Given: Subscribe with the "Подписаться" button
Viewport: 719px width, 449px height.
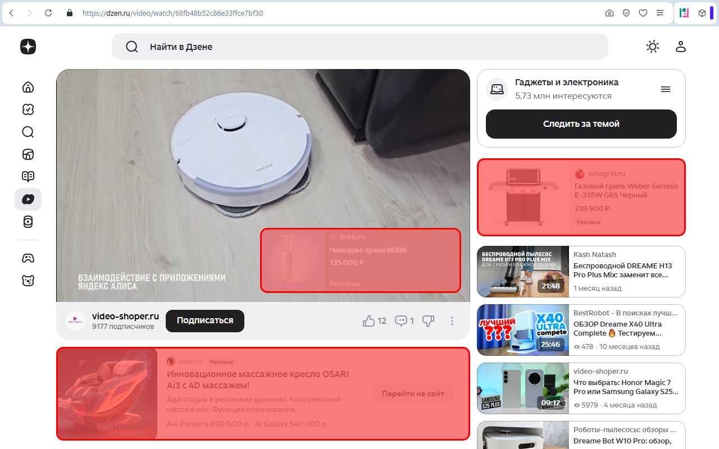Looking at the screenshot, I should [x=205, y=320].
